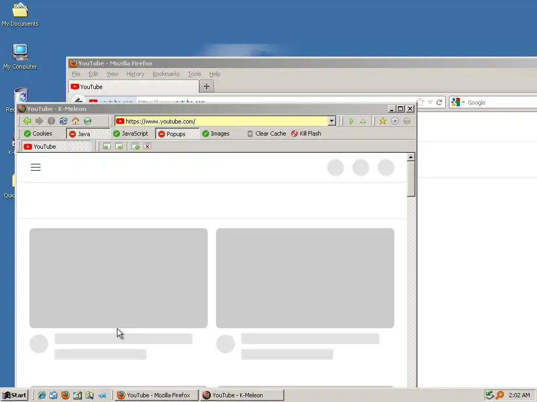Click second placeholder video thumbnail
Screen dimensions: 537x402
(x=305, y=278)
